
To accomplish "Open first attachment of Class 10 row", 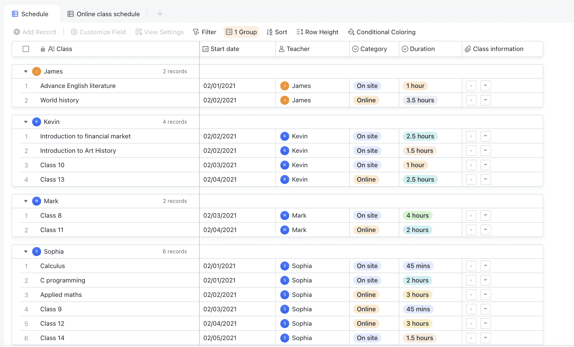I will 471,165.
